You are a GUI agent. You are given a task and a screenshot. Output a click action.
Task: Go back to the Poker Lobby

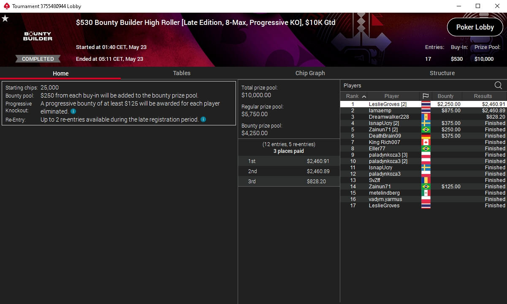[475, 27]
